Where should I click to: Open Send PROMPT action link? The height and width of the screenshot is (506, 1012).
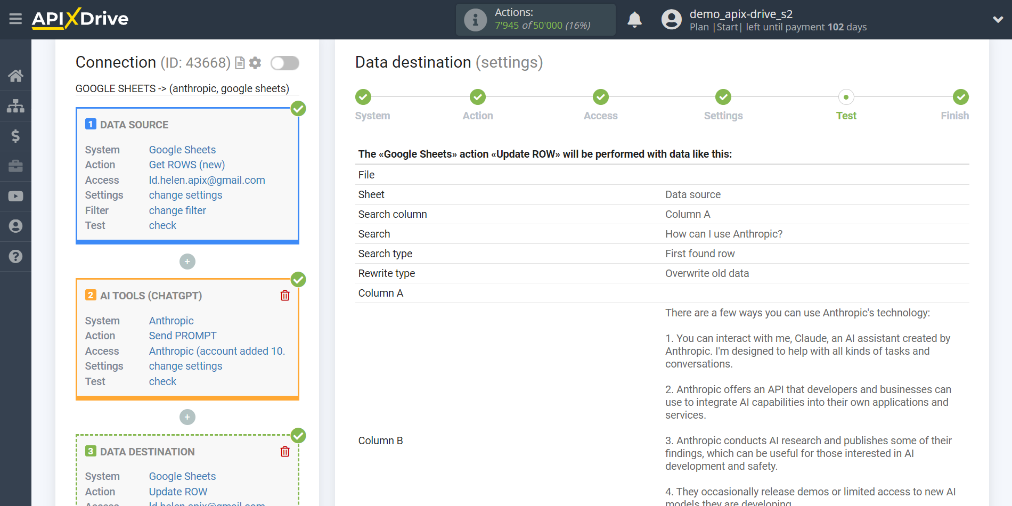(x=183, y=336)
